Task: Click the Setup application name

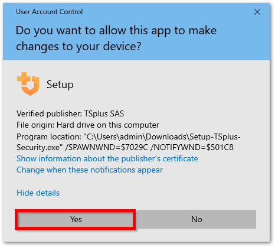Action: point(60,84)
